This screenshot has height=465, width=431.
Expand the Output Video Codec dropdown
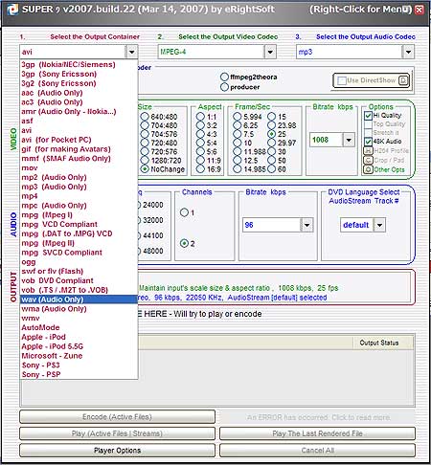coord(270,52)
